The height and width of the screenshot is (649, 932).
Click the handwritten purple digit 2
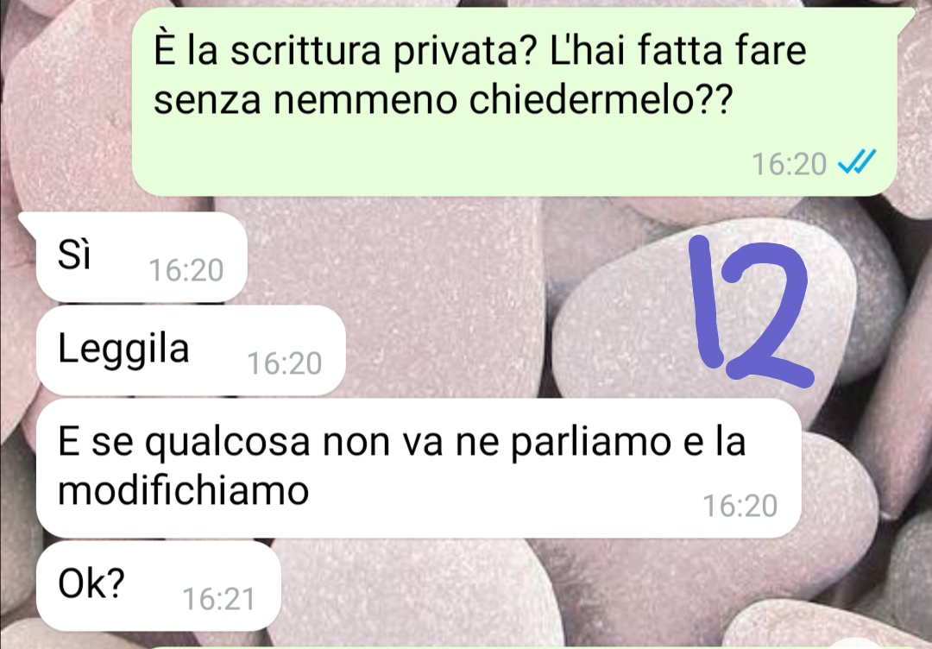coord(767,311)
